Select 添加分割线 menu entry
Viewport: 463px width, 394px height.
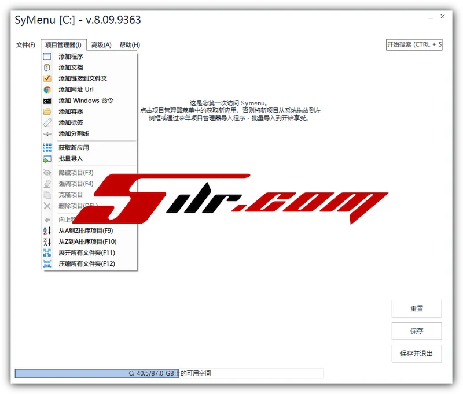point(89,134)
